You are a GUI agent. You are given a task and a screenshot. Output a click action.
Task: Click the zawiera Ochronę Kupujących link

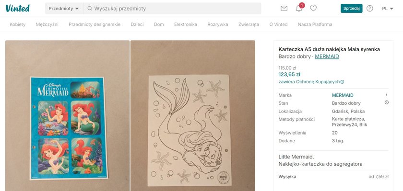point(309,82)
